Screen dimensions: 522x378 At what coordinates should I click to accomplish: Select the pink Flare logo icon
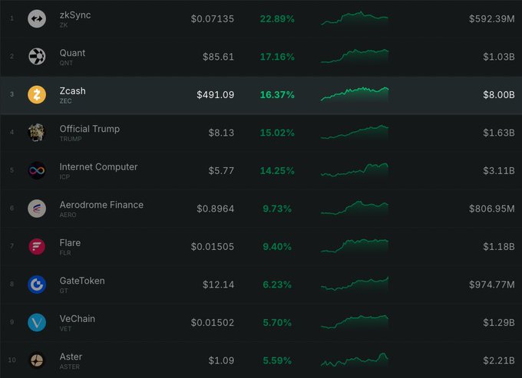click(x=37, y=246)
